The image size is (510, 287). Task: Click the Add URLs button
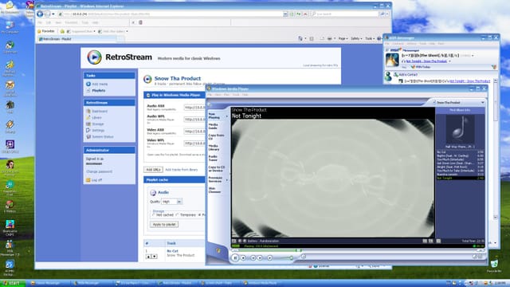(153, 170)
